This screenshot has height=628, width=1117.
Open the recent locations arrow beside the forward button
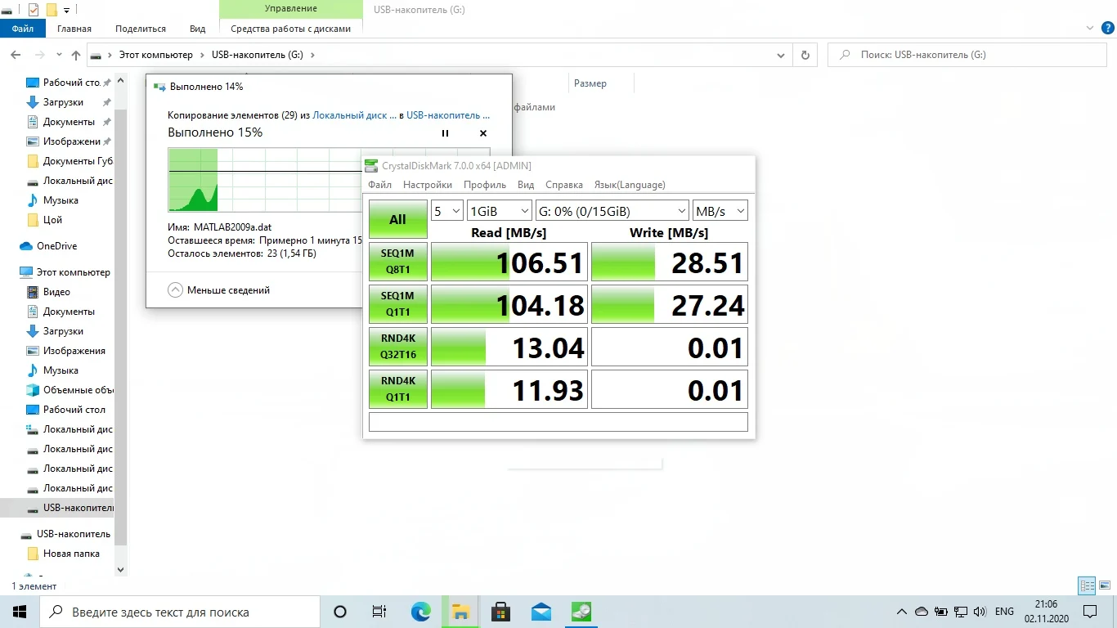click(59, 55)
